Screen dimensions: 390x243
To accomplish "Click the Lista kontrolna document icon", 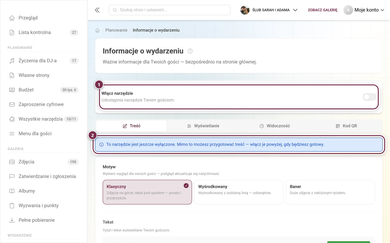I will click(12, 32).
